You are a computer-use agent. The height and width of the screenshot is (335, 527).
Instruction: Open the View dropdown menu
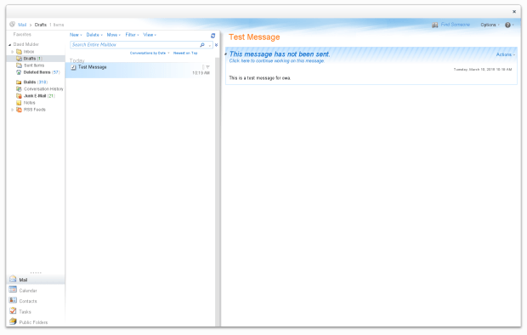tap(150, 35)
